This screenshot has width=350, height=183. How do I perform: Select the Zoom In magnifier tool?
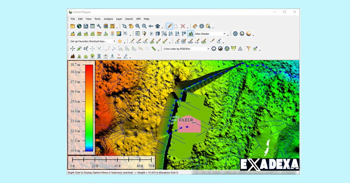click(x=137, y=26)
